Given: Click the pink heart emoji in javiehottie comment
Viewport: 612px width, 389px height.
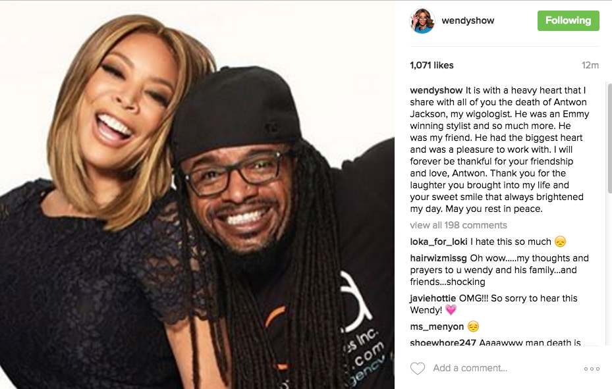Looking at the screenshot, I should tap(451, 310).
